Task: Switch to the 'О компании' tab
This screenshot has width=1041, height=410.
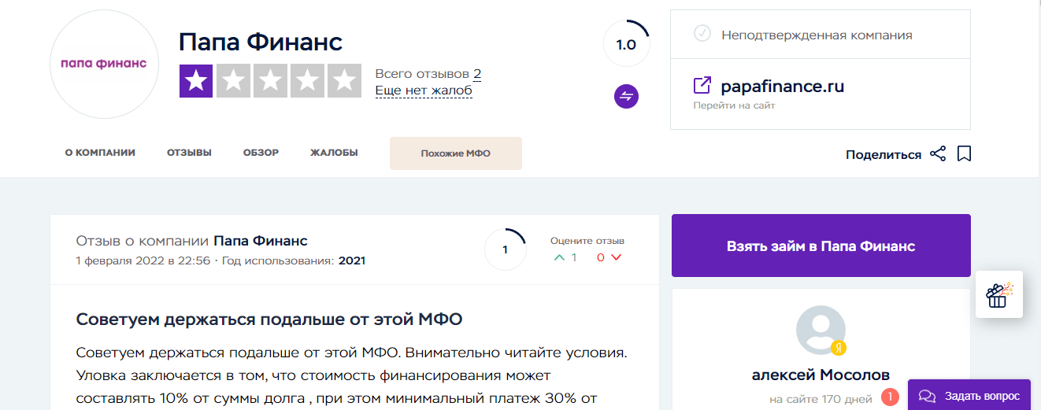Action: point(100,153)
